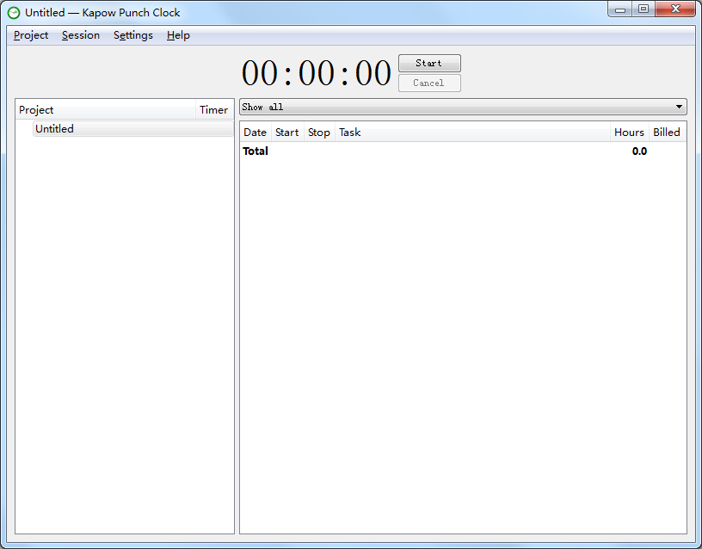This screenshot has width=702, height=549.
Task: Open the Settings menu
Action: click(x=133, y=35)
